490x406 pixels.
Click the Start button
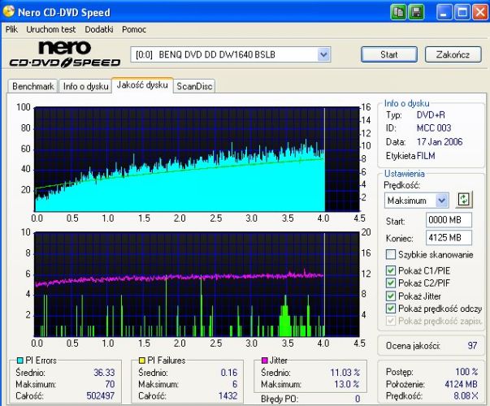[389, 54]
